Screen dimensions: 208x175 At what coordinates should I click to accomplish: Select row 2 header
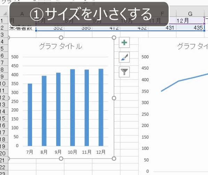4,28
